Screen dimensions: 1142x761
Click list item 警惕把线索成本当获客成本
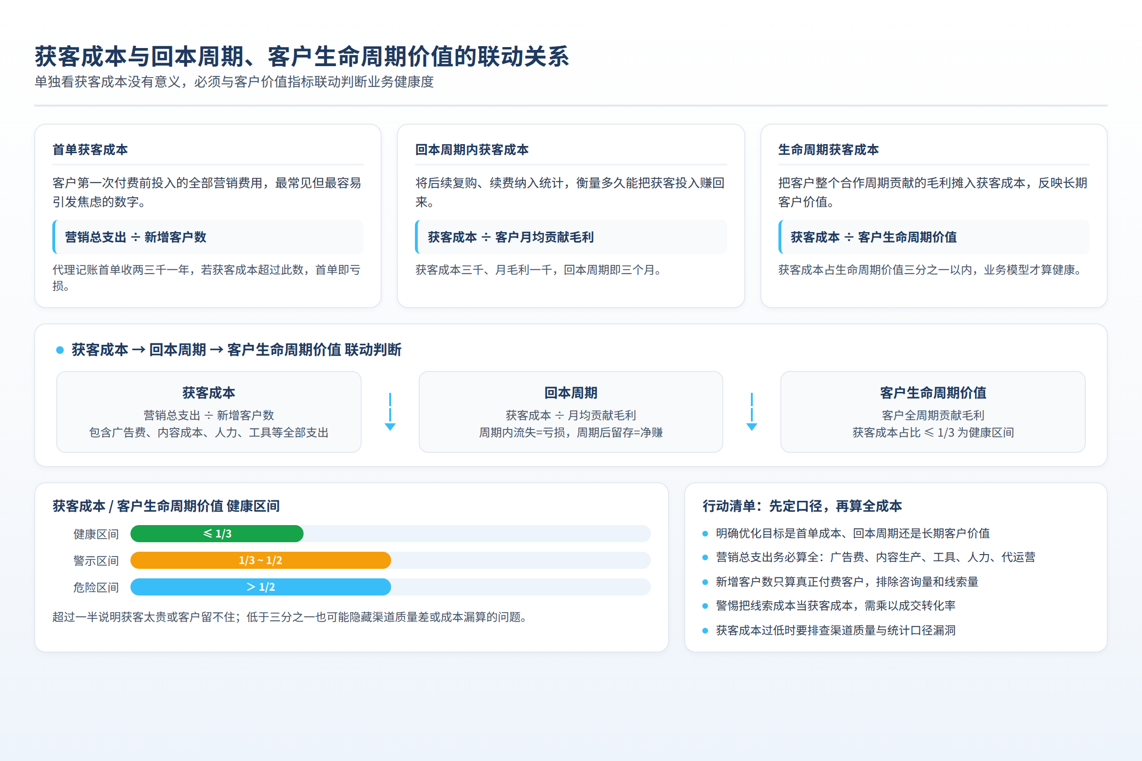[x=836, y=605]
